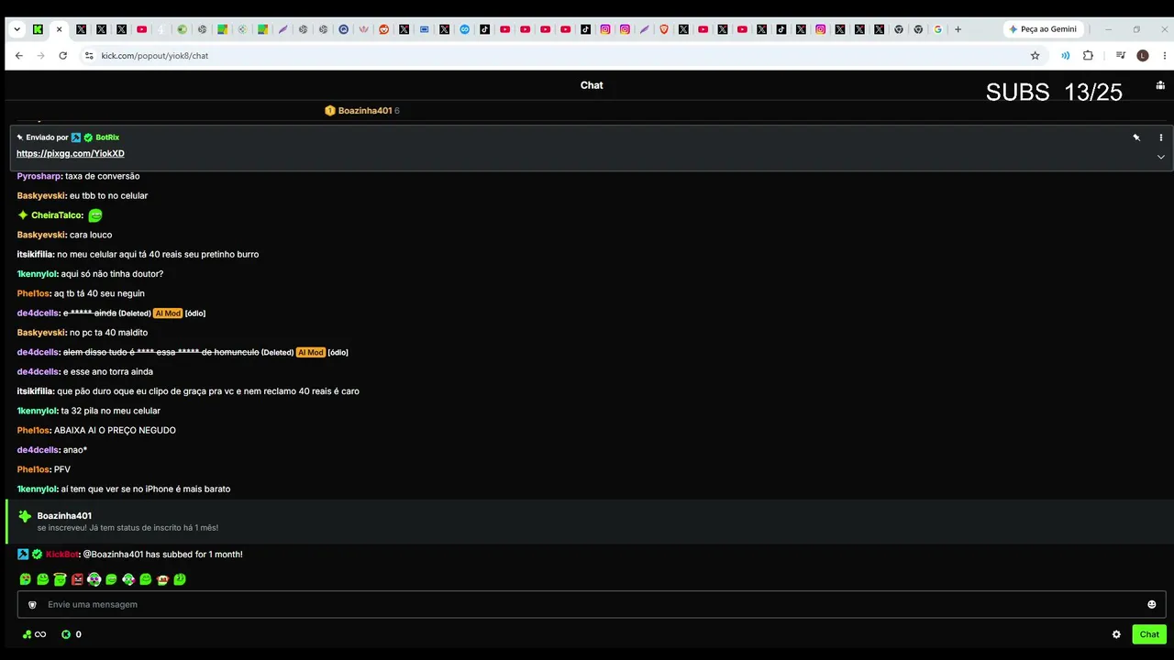The height and width of the screenshot is (660, 1174).
Task: Unpin the pinned BotRix message
Action: point(1136,137)
